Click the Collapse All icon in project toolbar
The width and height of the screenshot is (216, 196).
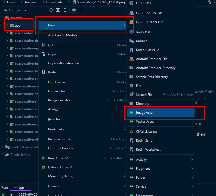point(65,10)
